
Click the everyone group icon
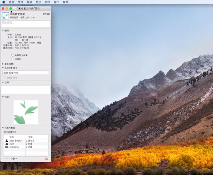(x=7, y=147)
